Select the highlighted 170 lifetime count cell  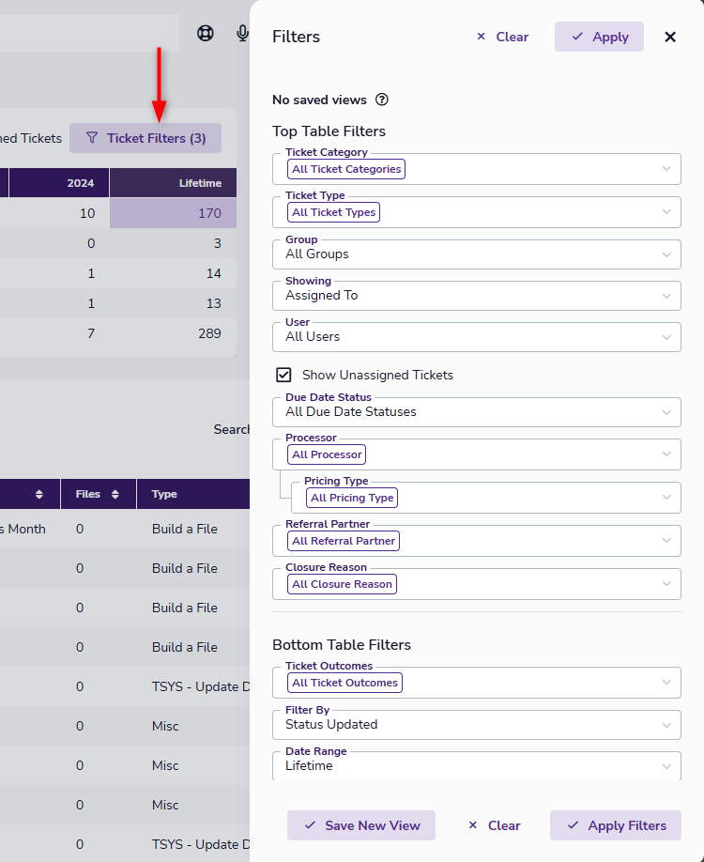[174, 213]
